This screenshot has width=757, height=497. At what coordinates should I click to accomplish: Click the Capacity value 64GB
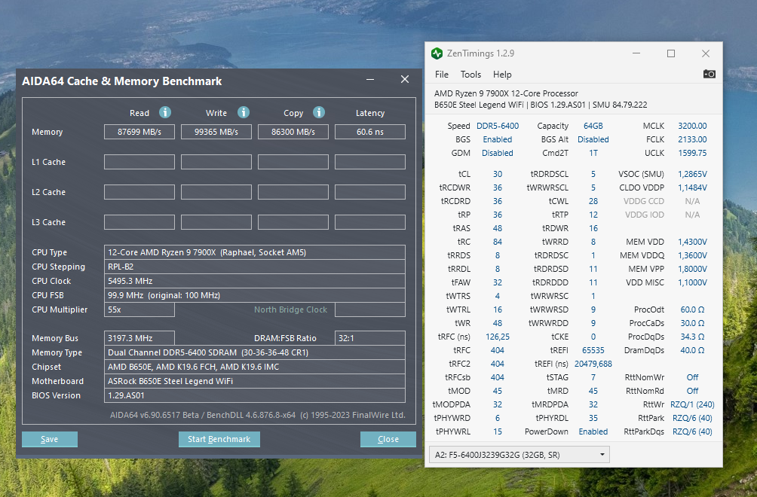[593, 126]
